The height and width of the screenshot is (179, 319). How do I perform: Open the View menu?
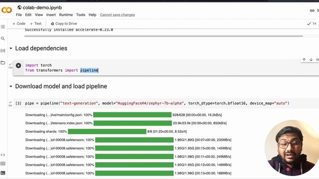click(39, 15)
